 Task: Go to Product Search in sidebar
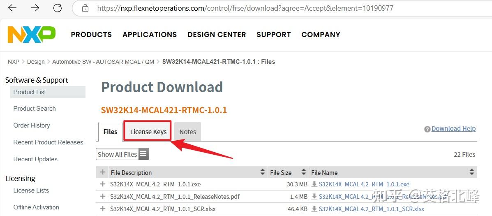coord(35,109)
